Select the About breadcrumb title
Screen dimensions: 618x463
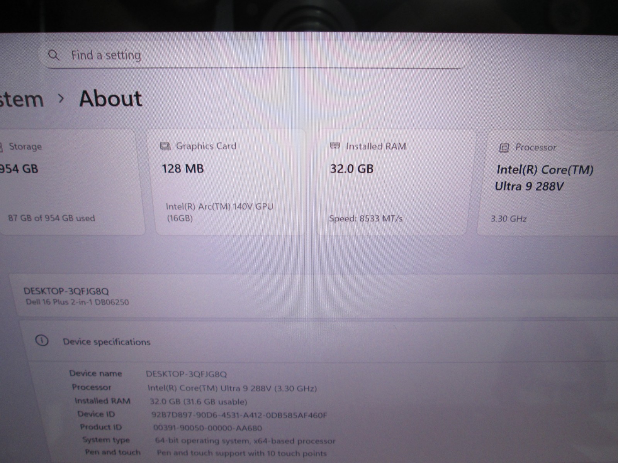click(111, 98)
